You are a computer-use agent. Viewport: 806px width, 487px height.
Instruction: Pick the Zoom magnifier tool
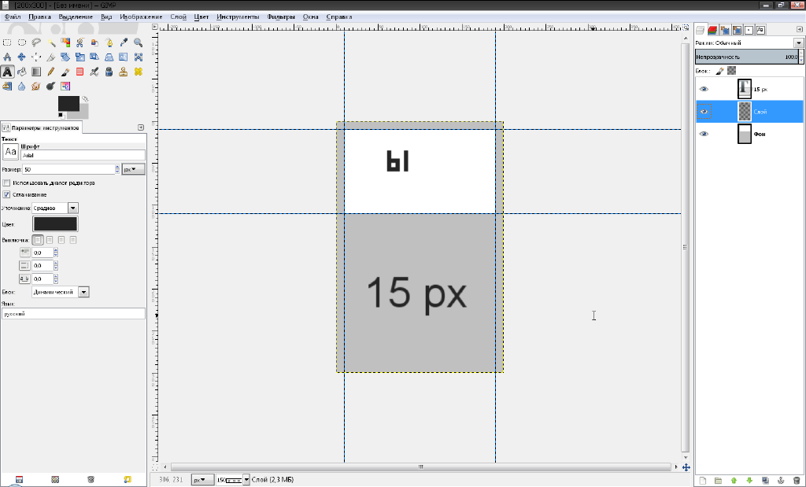[138, 42]
